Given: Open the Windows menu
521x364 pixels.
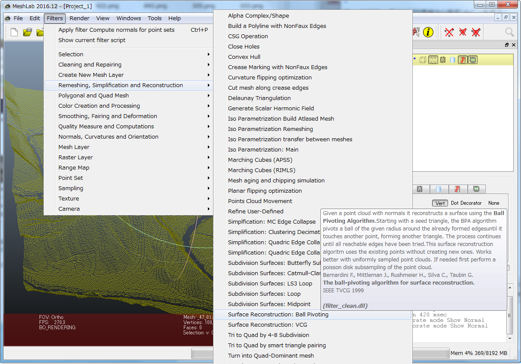Looking at the screenshot, I should (x=129, y=18).
